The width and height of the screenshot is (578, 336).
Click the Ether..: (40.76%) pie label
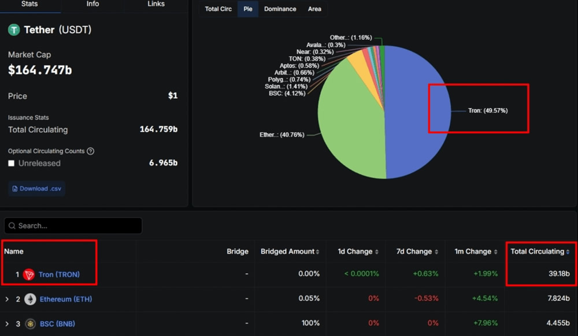coord(282,135)
